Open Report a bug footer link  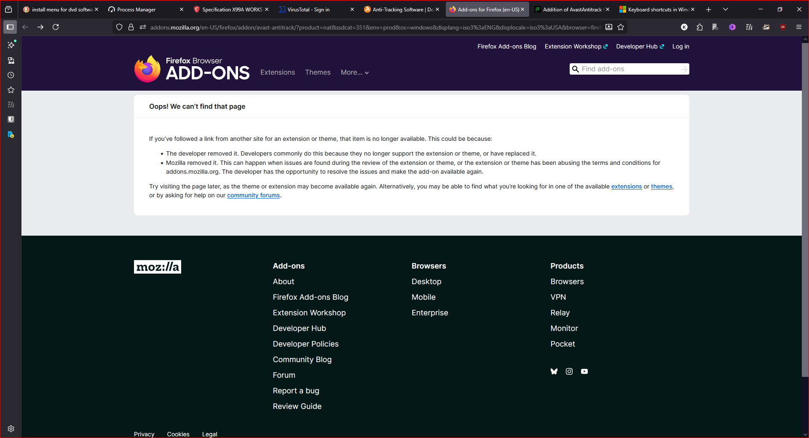coord(296,391)
